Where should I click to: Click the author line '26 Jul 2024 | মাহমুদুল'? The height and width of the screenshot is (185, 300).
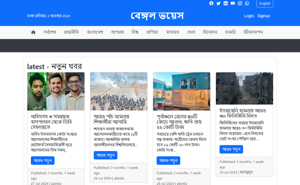(236, 172)
